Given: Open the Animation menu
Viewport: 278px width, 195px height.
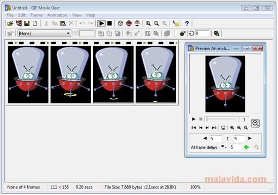Looking at the screenshot, I should pyautogui.click(x=57, y=15).
